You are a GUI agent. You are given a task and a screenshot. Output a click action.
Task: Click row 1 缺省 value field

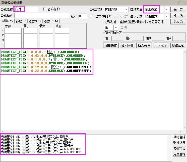click(62, 30)
